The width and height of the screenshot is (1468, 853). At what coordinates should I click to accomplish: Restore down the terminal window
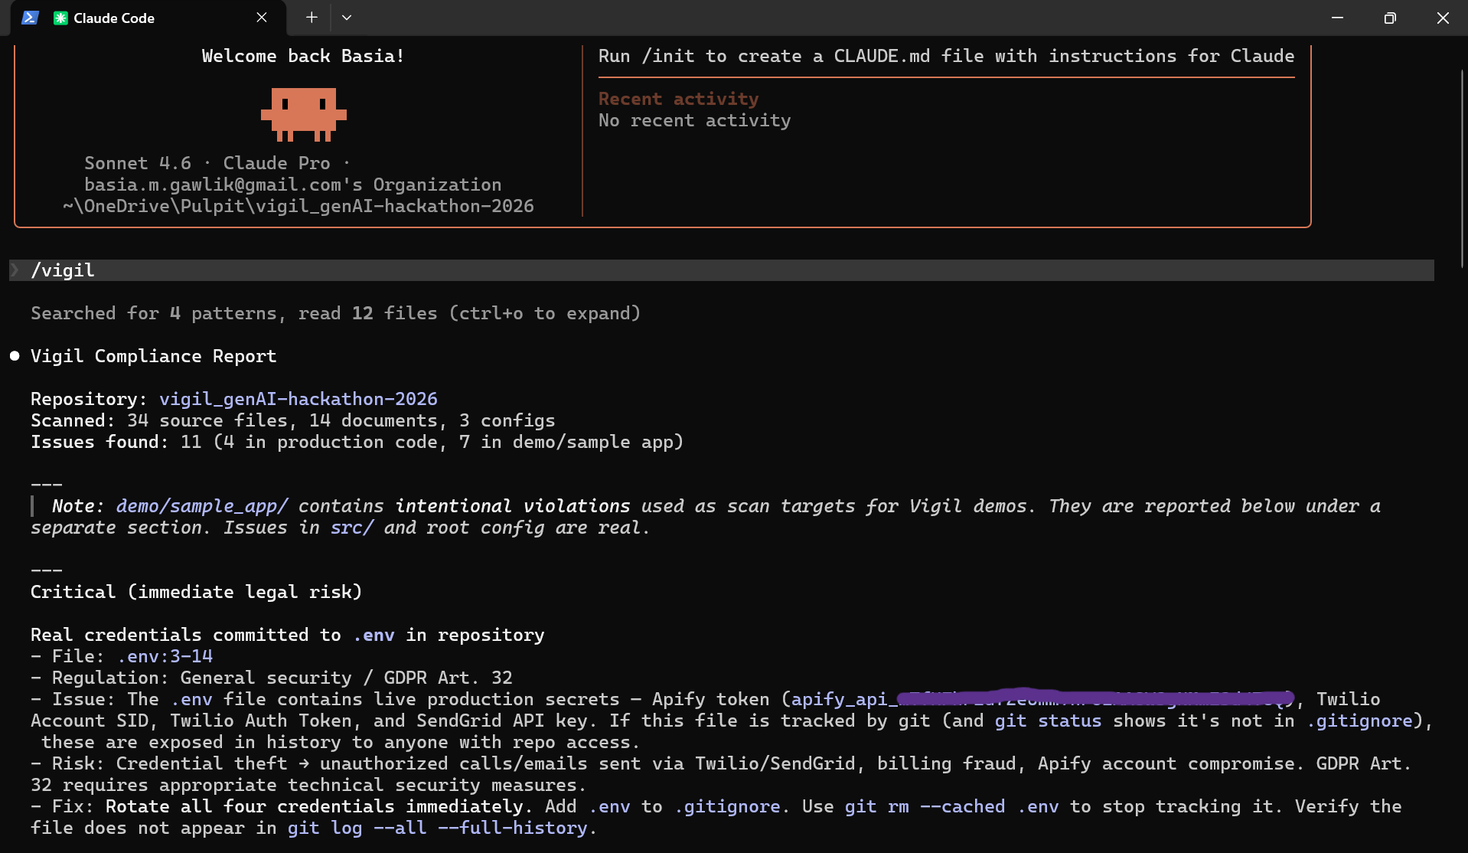pyautogui.click(x=1390, y=18)
